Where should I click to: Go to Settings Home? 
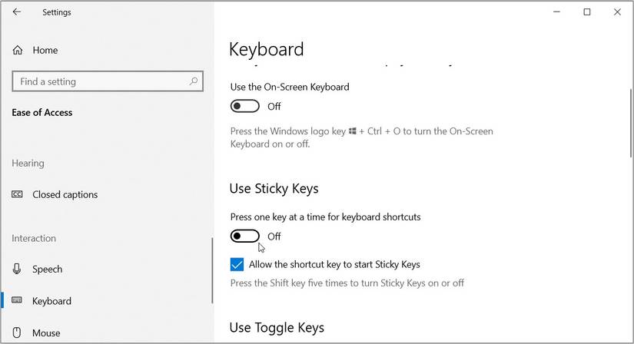tap(45, 50)
